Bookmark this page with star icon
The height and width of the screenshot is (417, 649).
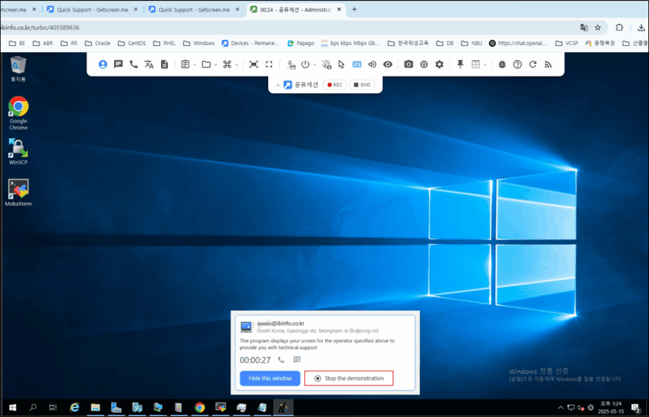598,27
